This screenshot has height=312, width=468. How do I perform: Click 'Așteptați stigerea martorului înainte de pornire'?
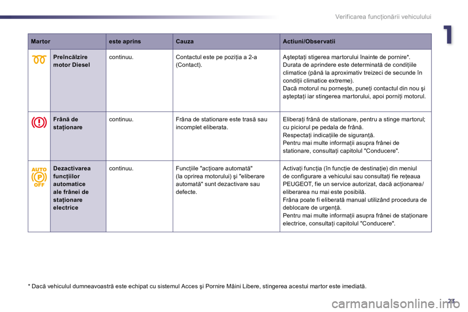pyautogui.click(x=347, y=57)
